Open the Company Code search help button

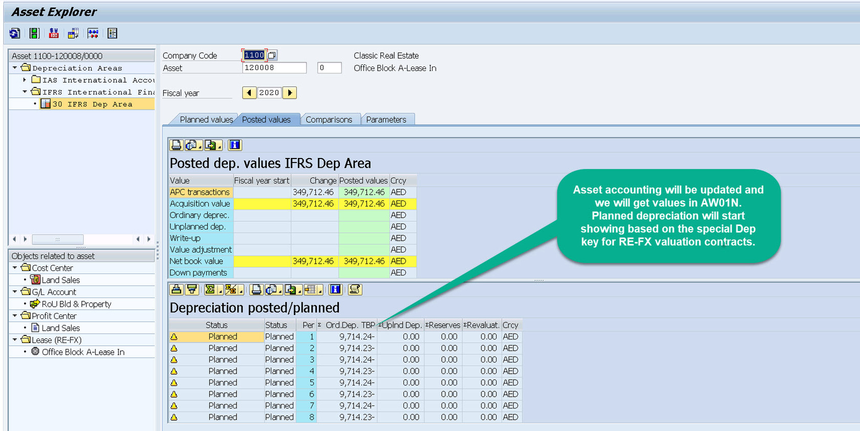click(272, 55)
